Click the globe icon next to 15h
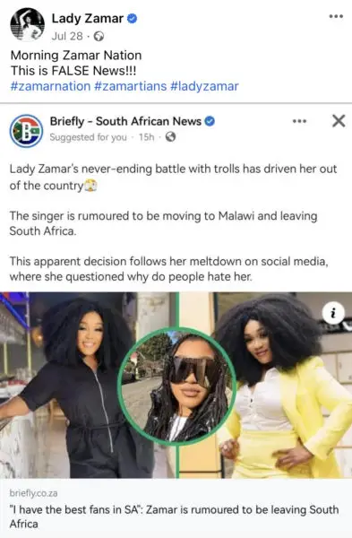The image size is (352, 538). [x=170, y=137]
